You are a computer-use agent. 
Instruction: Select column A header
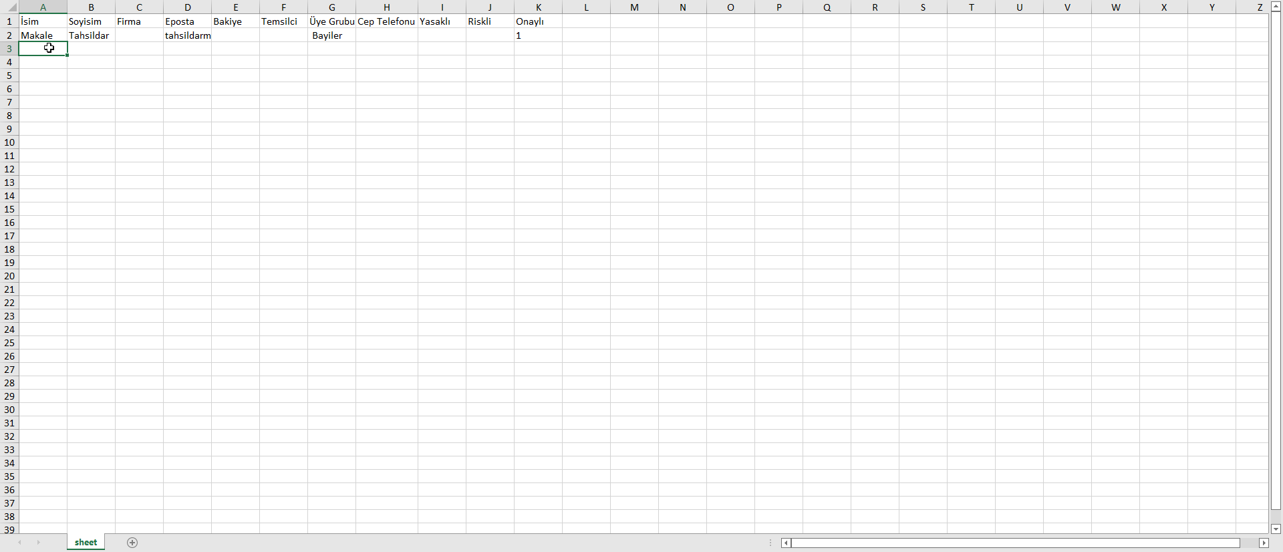coord(43,7)
